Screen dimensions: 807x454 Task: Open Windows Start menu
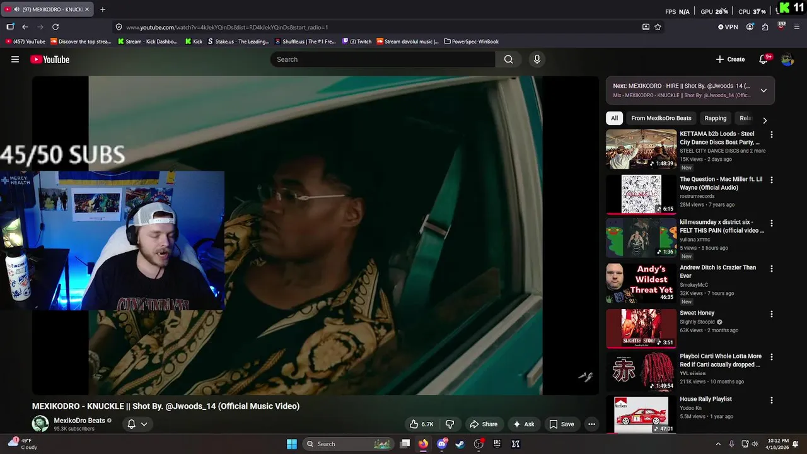click(292, 444)
